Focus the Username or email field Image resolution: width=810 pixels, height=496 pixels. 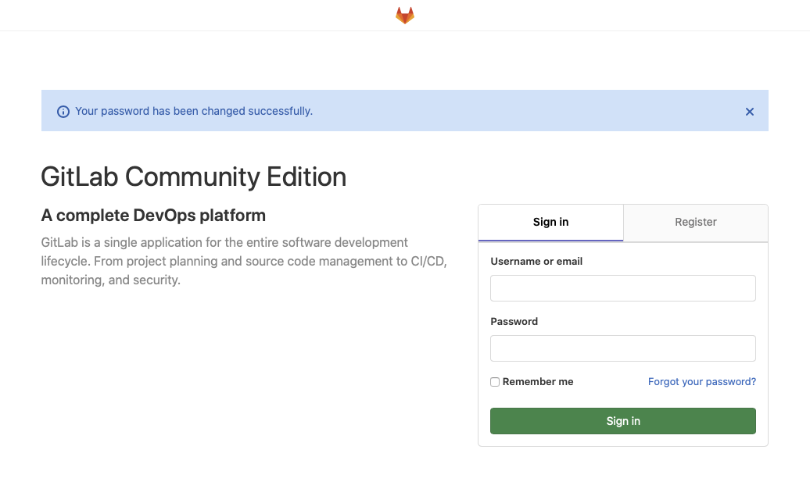623,288
